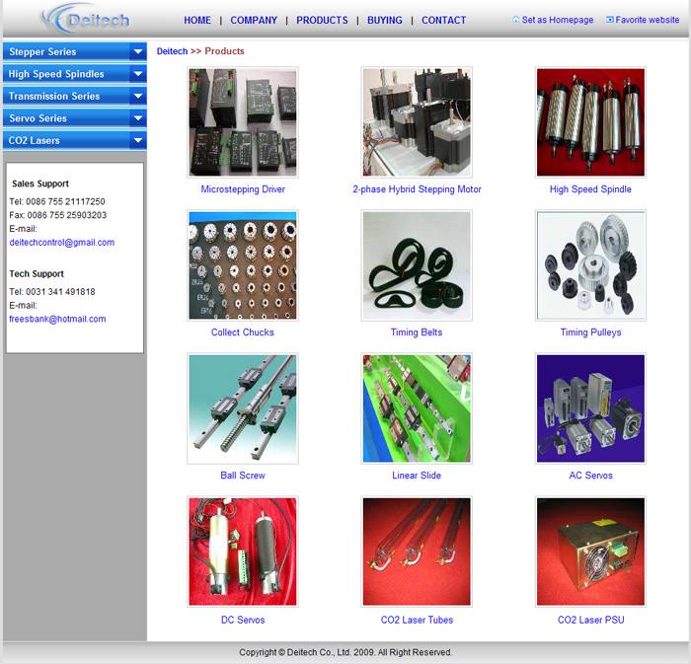Select the Servo Series sidebar label

click(x=38, y=118)
